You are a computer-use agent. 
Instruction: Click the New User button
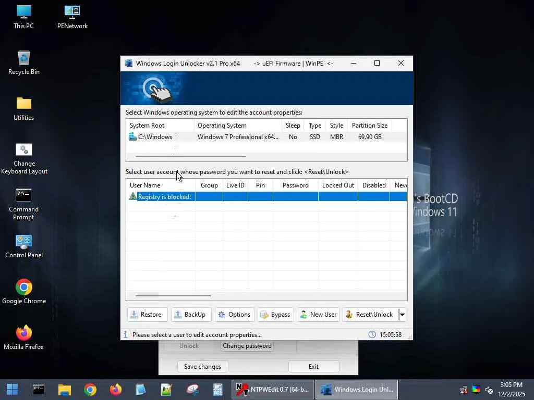click(319, 315)
